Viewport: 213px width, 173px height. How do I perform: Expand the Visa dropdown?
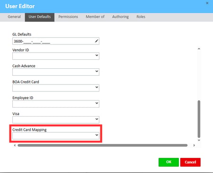tap(56, 120)
